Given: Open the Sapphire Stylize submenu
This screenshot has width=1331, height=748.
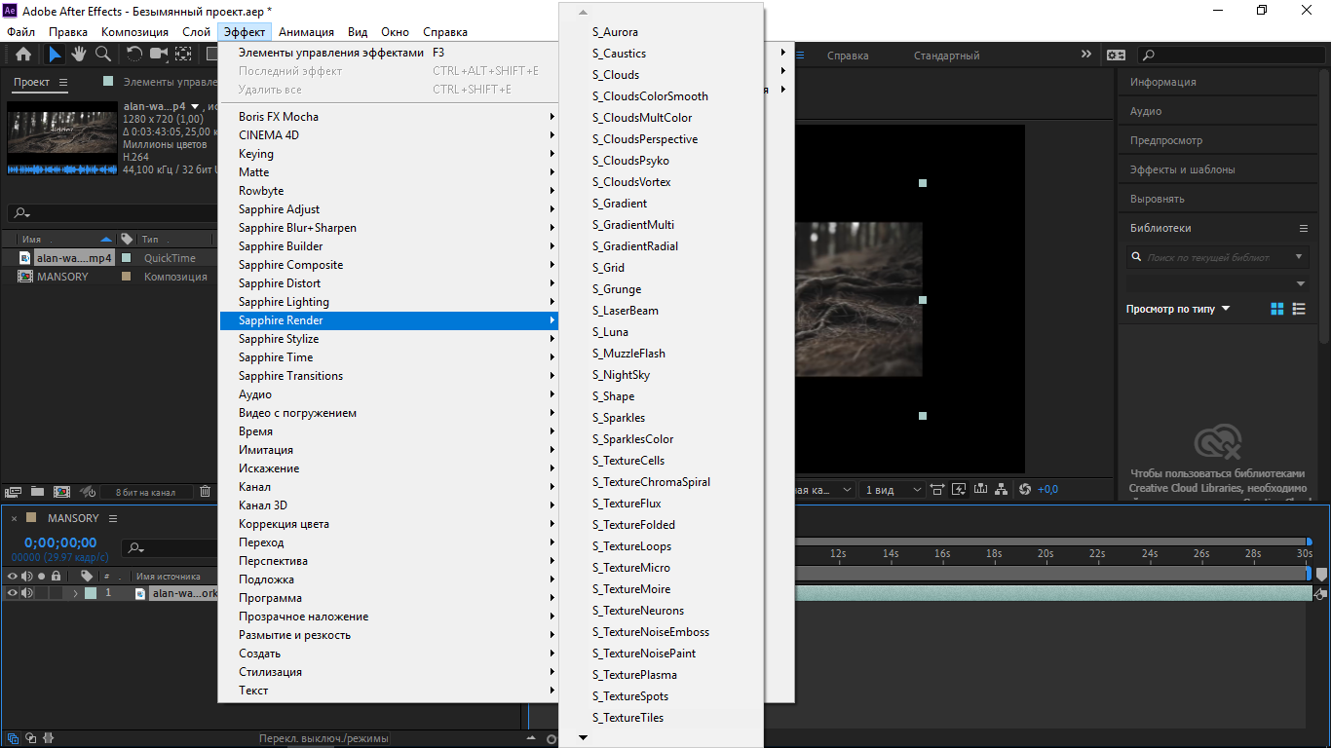Looking at the screenshot, I should coord(279,339).
